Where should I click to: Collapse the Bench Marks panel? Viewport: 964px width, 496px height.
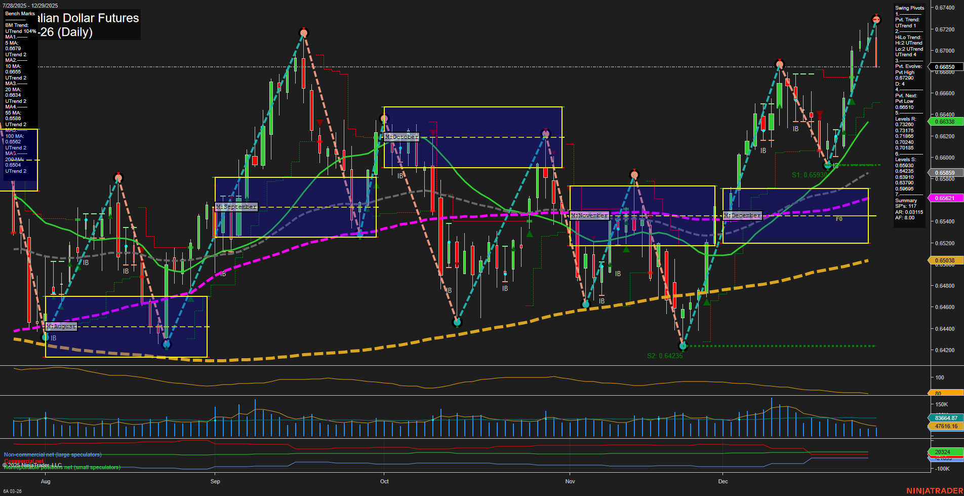[19, 14]
